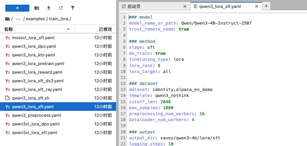Click the do_train true value
Image resolution: width=307 pixels, height=146 pixels.
click(x=161, y=53)
